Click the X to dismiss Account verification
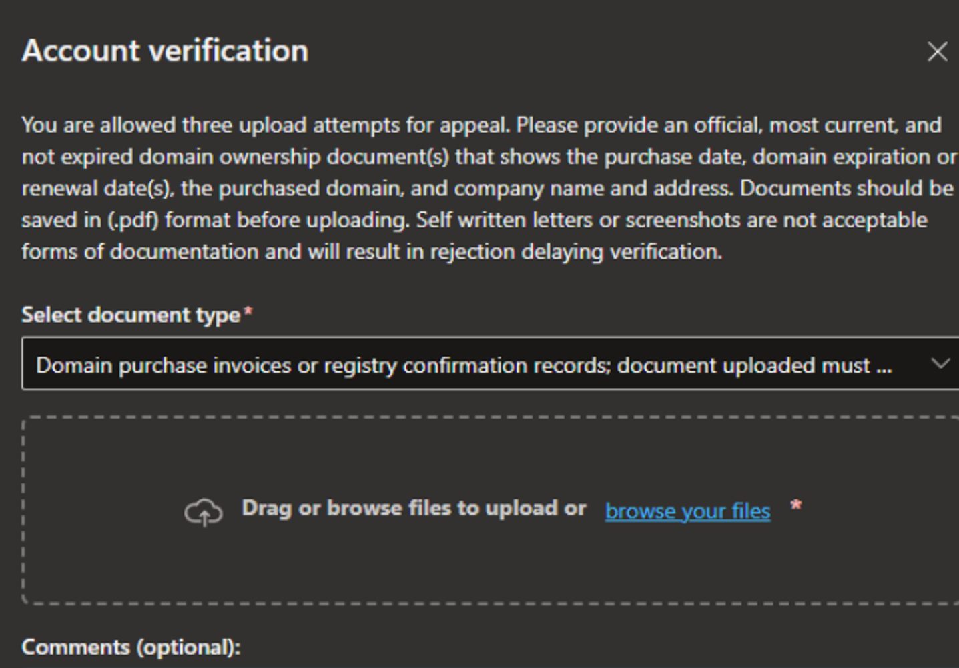Viewport: 959px width, 668px height. pos(937,51)
